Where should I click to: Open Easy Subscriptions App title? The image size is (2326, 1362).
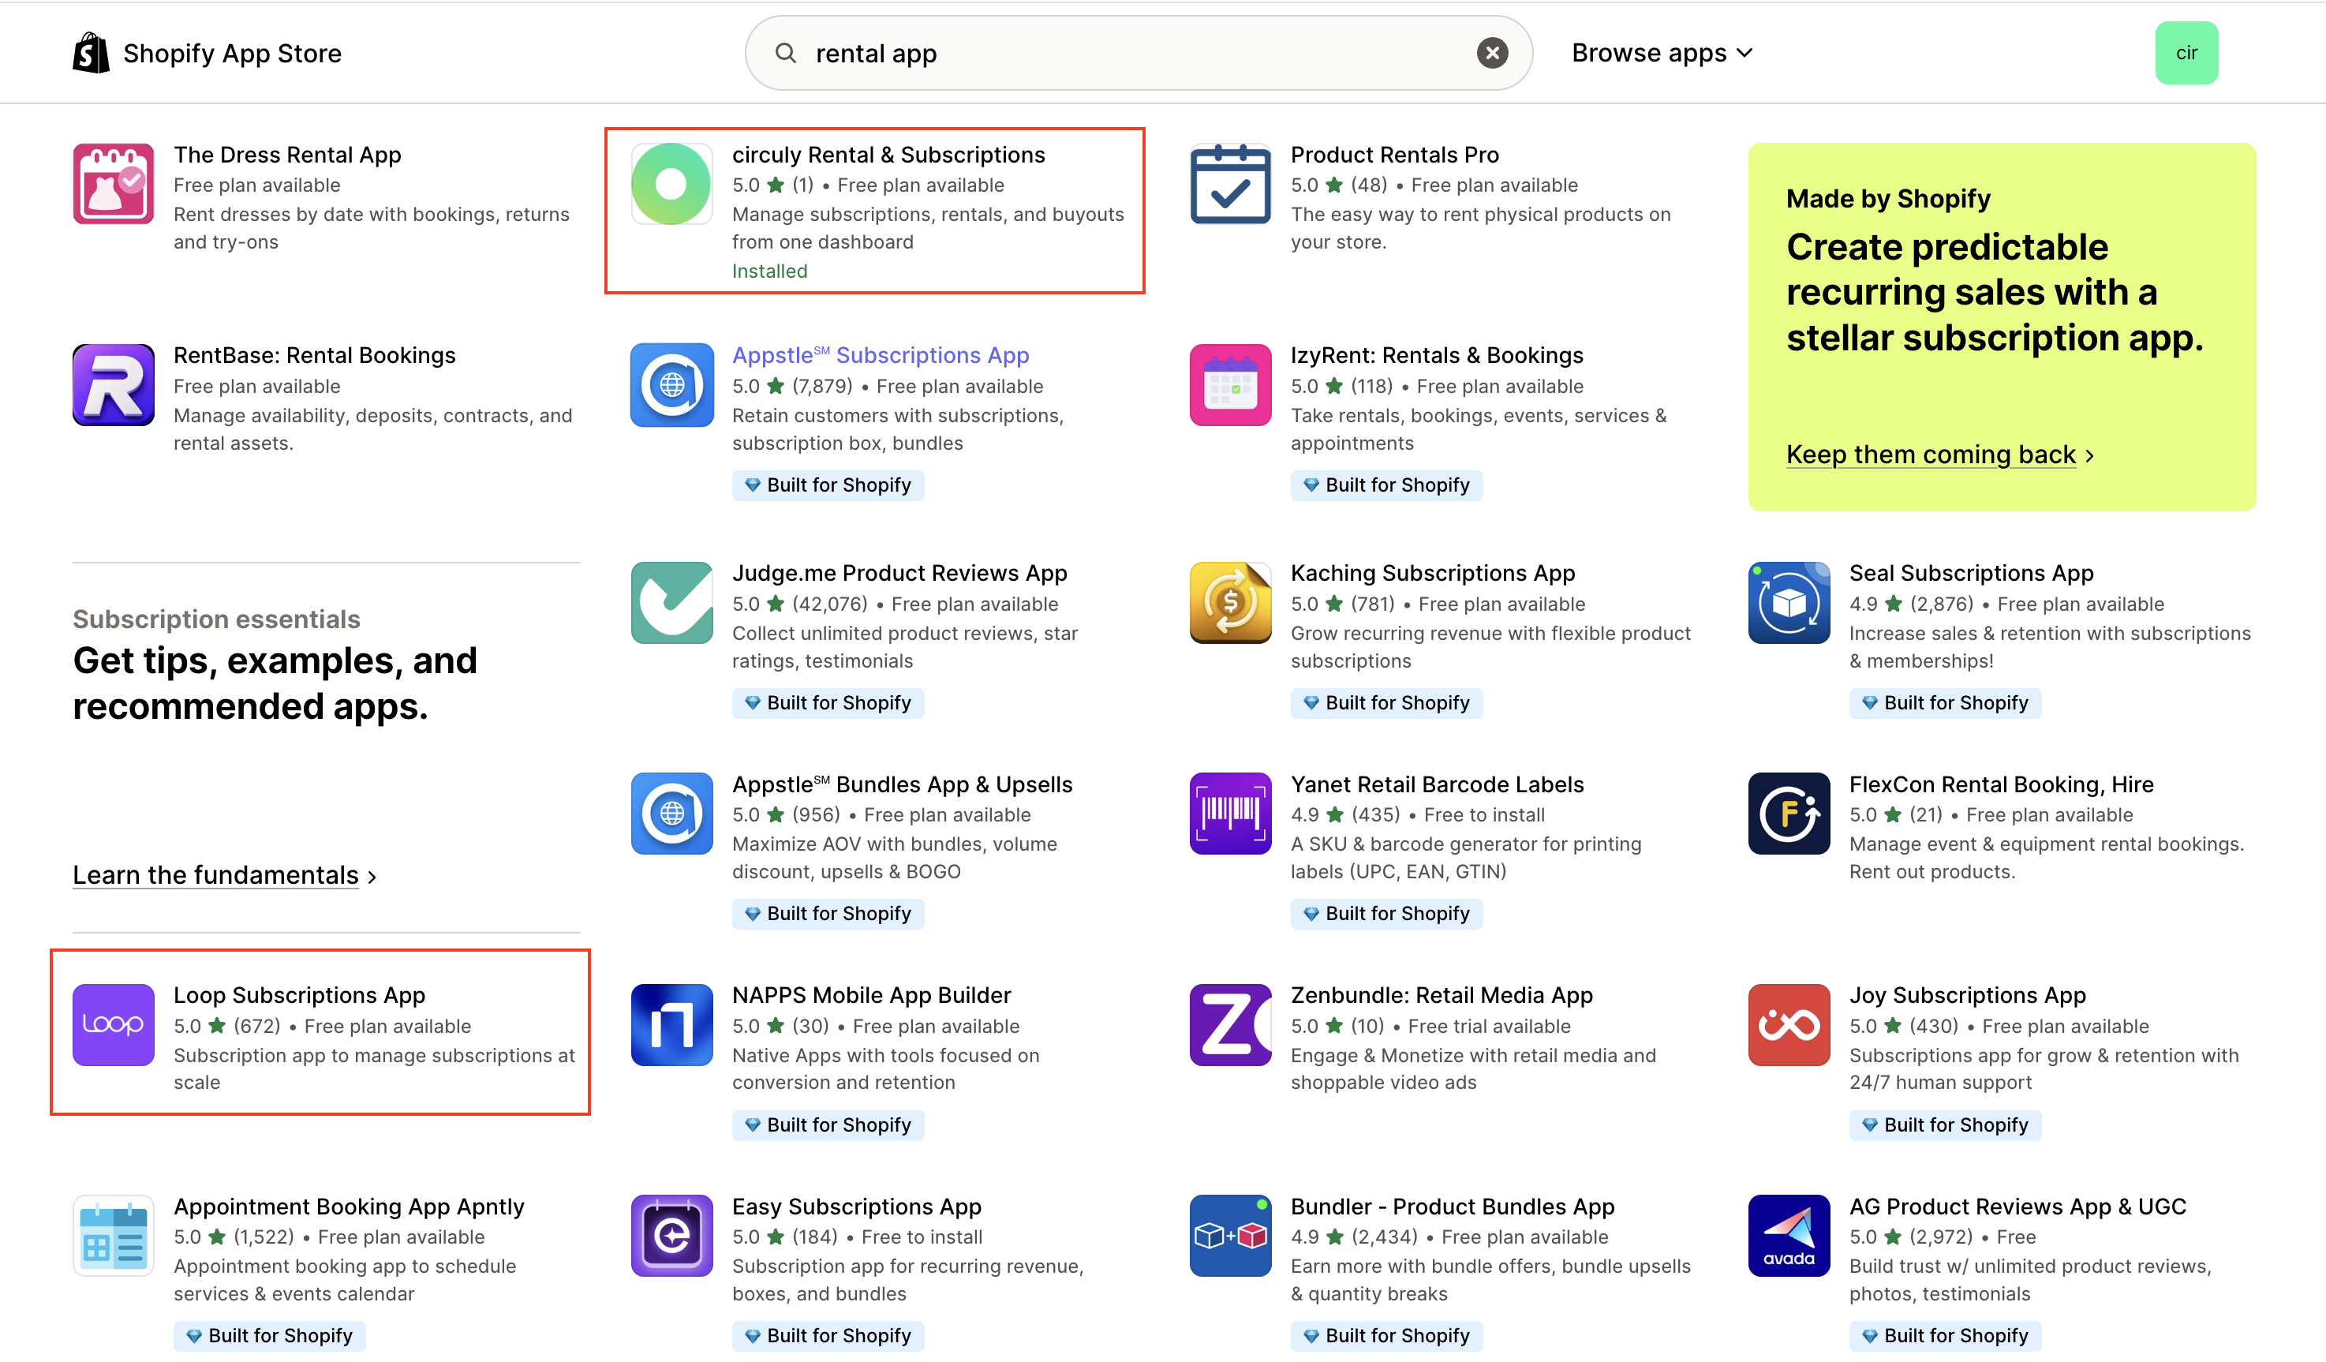coord(857,1206)
